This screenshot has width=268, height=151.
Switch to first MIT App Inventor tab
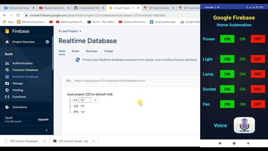[159, 8]
